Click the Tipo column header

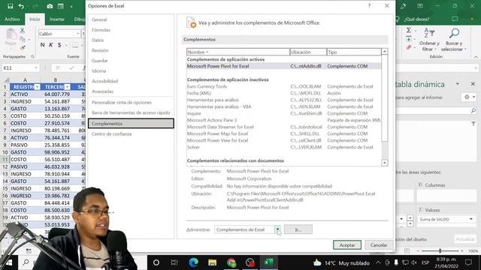click(354, 52)
